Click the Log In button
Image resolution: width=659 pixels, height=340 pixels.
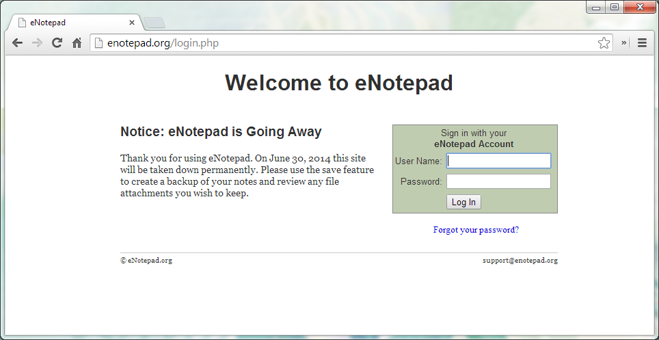click(463, 202)
